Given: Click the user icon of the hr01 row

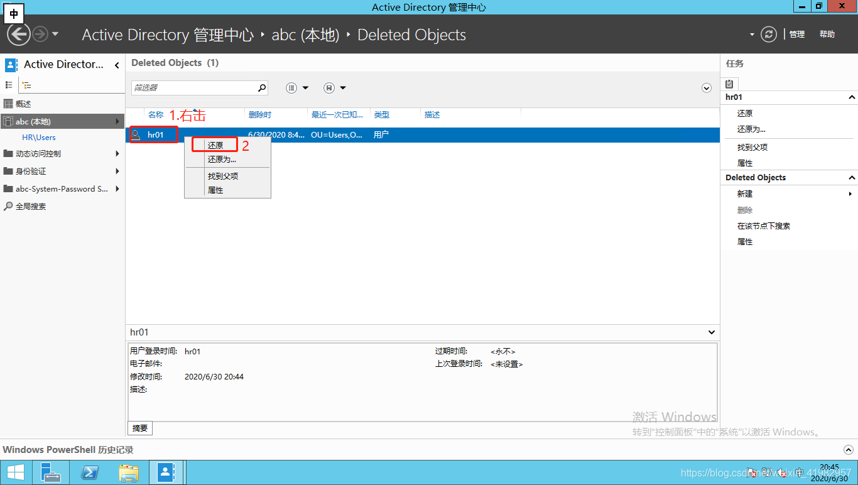Looking at the screenshot, I should pyautogui.click(x=135, y=134).
